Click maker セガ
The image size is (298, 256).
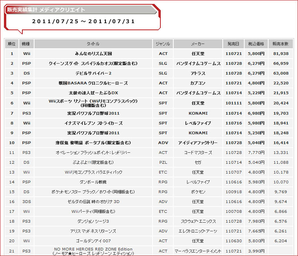[x=198, y=162]
